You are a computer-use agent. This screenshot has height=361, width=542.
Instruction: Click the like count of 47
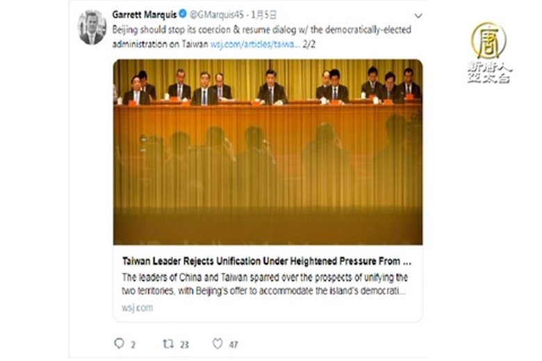[x=233, y=344]
